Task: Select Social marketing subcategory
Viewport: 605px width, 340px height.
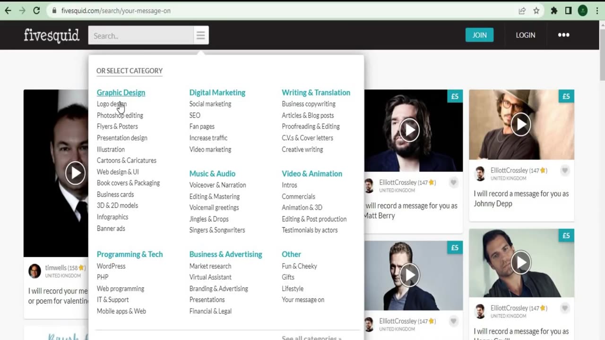Action: click(x=210, y=104)
